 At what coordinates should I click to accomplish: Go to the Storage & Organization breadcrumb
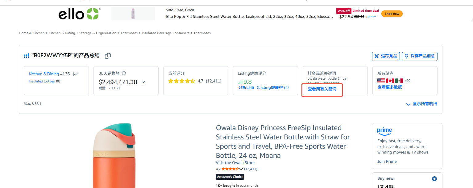coord(98,33)
